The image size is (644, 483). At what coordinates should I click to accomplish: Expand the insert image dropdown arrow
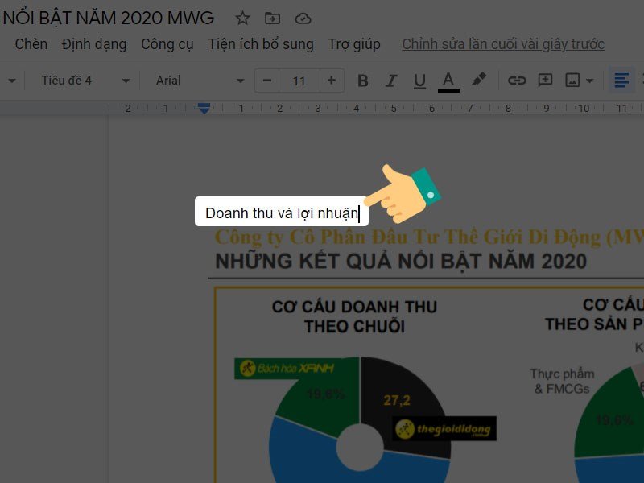coord(590,80)
